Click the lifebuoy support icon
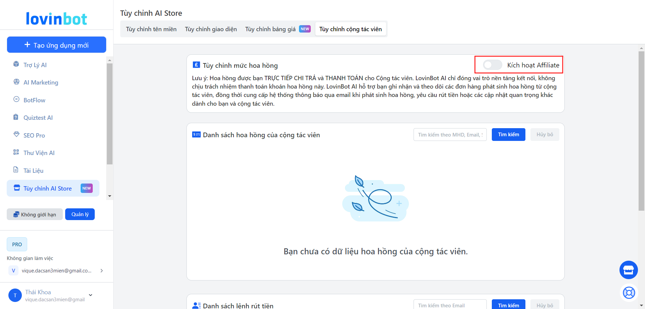This screenshot has width=645, height=309. coord(629,293)
